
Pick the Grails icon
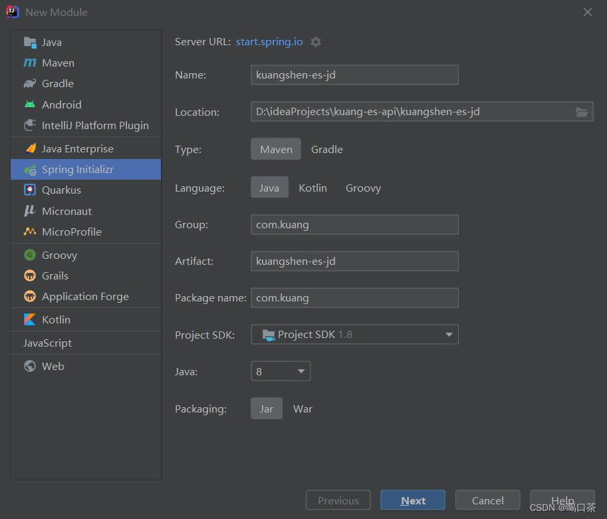click(x=30, y=275)
